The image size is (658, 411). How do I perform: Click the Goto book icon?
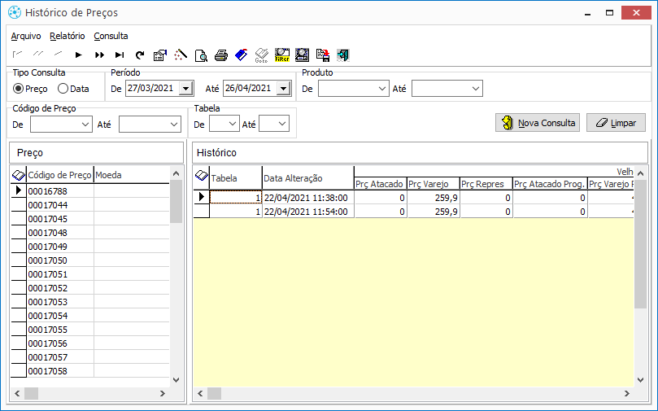[261, 55]
